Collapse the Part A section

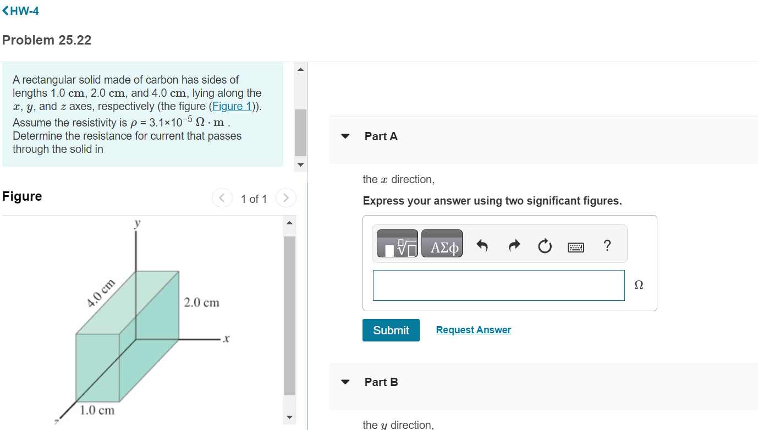click(345, 136)
